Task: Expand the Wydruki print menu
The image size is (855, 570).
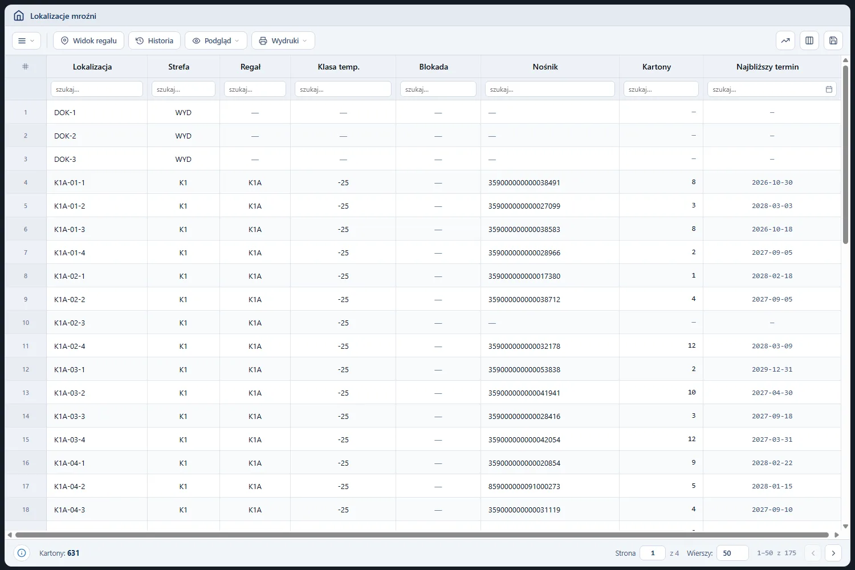Action: [x=283, y=40]
